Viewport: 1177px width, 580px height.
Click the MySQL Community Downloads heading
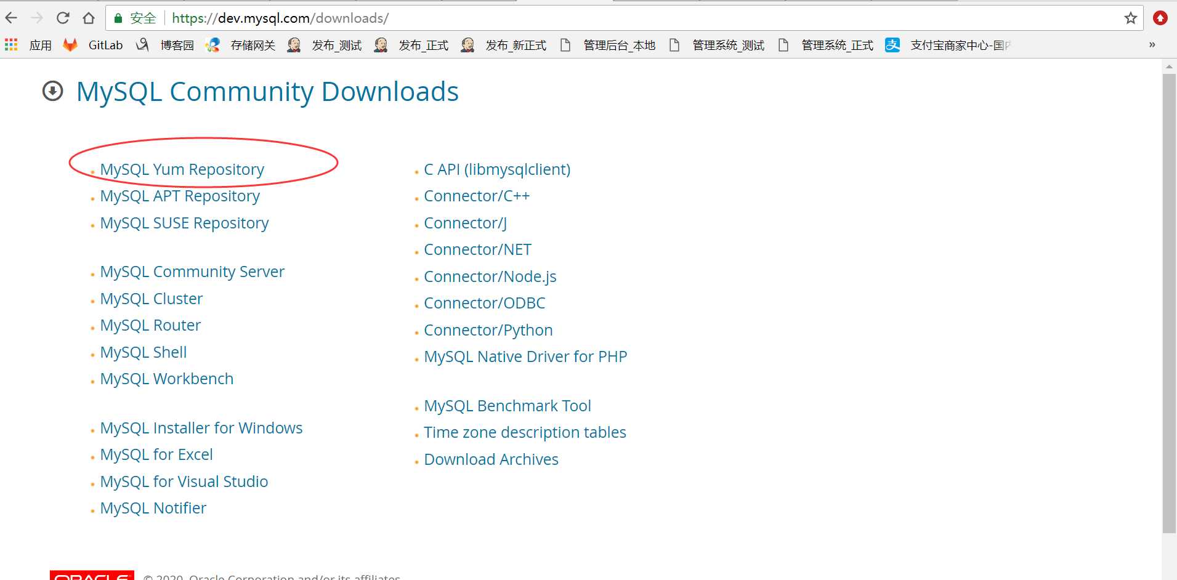pyautogui.click(x=267, y=92)
